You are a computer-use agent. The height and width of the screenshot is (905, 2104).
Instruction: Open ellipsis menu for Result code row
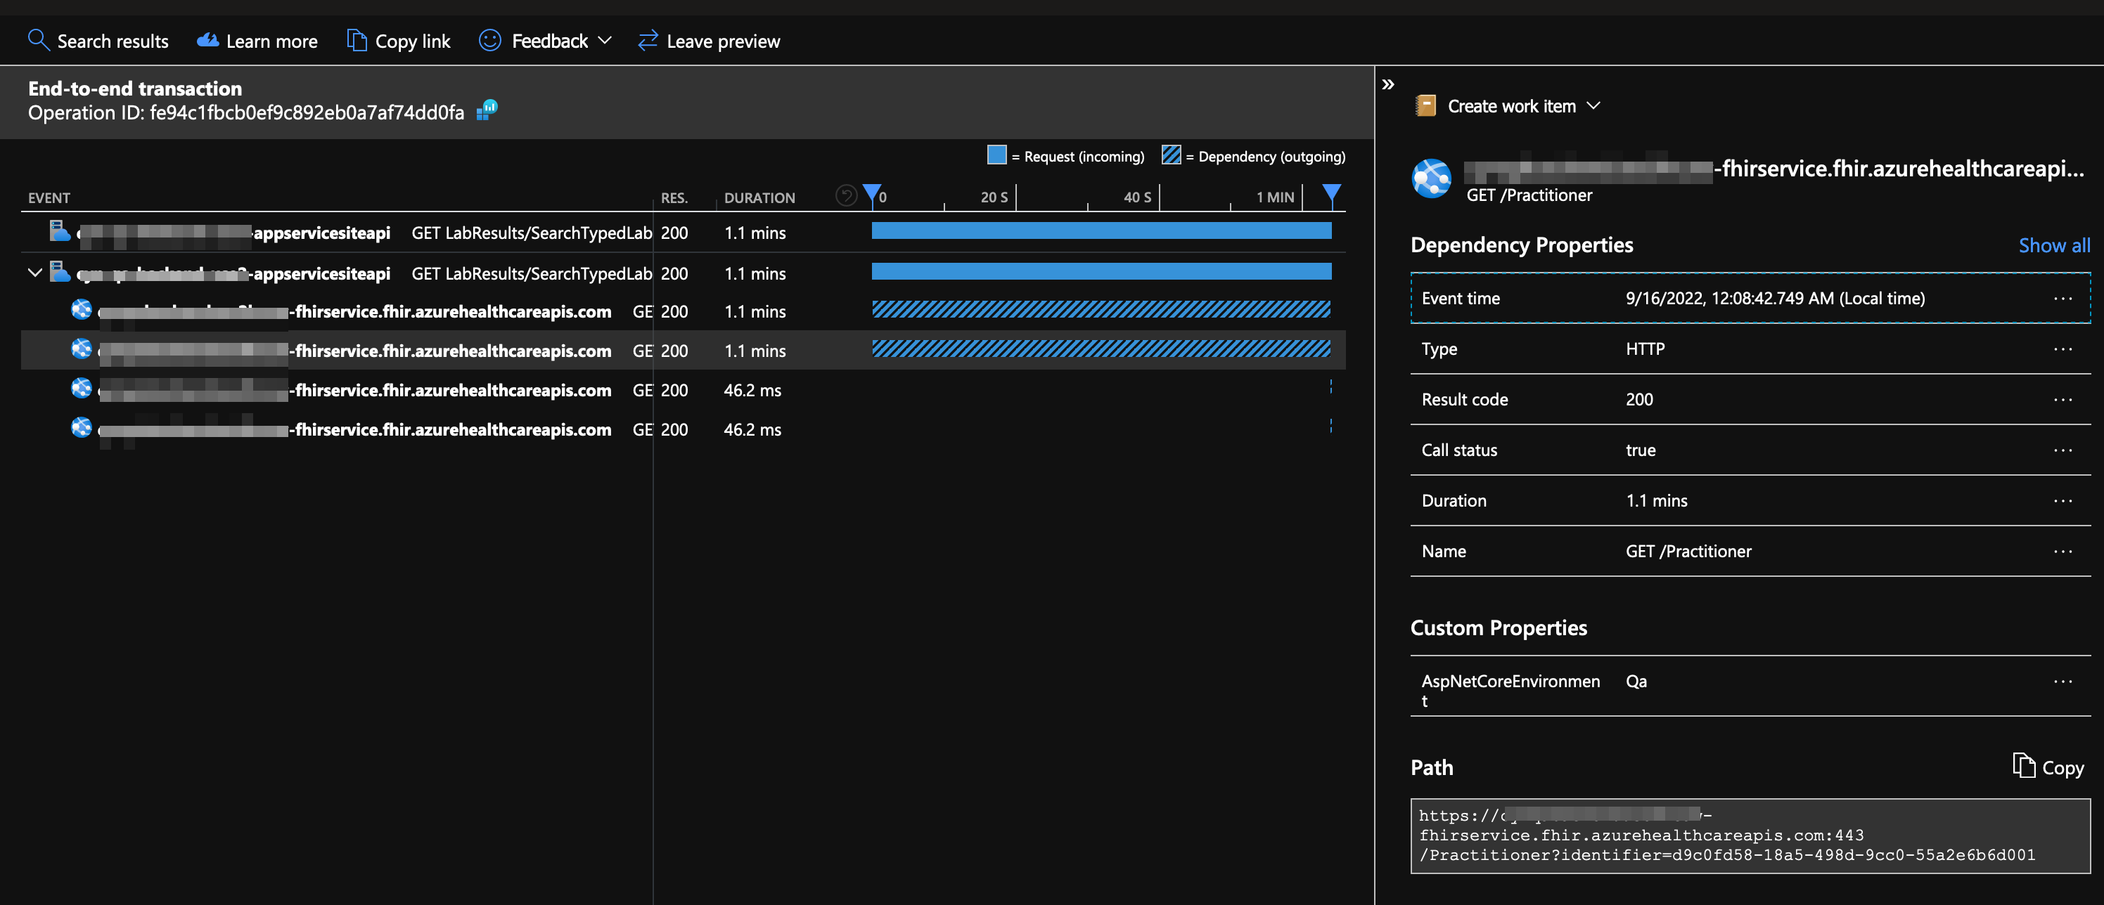click(2063, 400)
